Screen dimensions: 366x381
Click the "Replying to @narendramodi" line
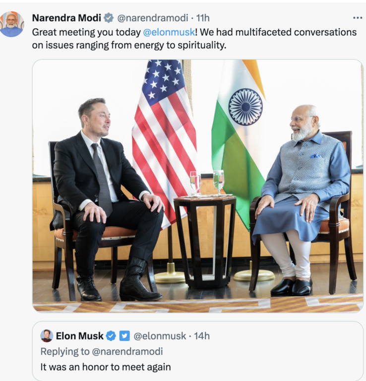101,352
